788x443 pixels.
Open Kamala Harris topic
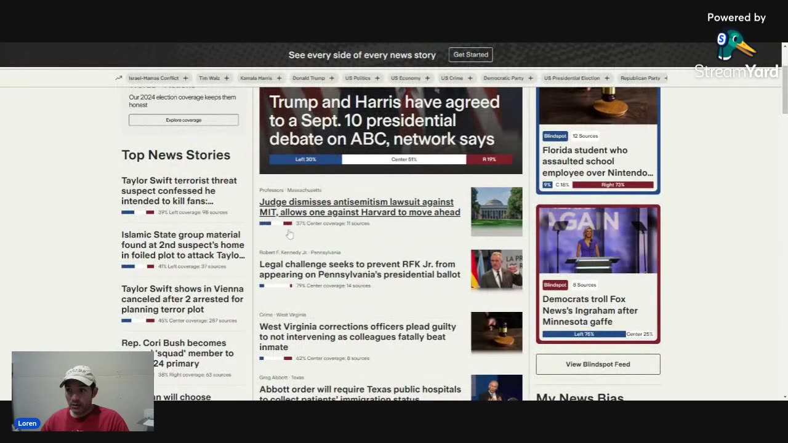pyautogui.click(x=256, y=78)
